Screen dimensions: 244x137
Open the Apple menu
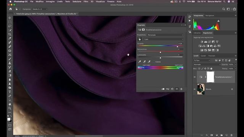[x=10, y=2]
